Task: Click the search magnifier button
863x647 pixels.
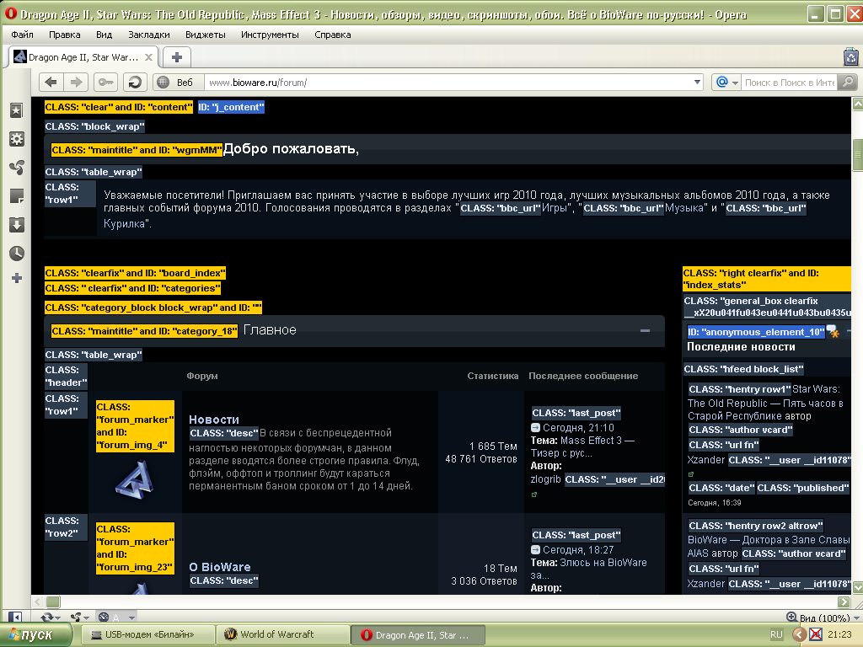Action: click(848, 83)
